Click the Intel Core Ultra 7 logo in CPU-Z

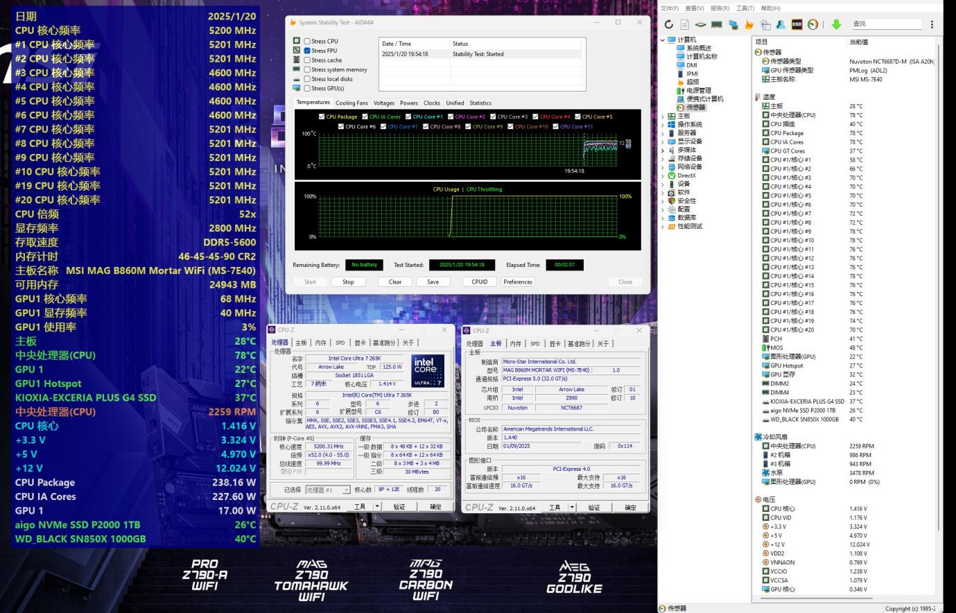click(x=427, y=371)
